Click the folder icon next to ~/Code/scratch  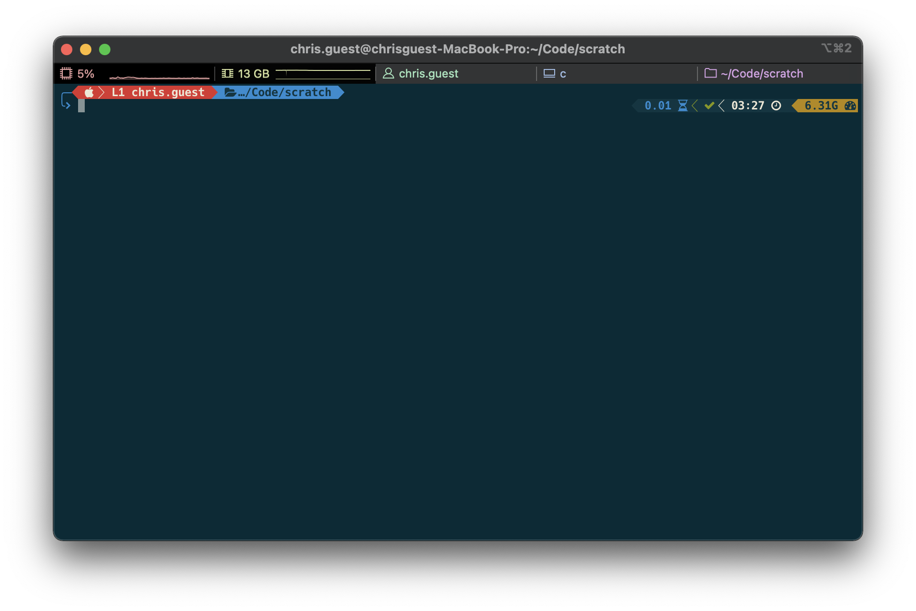[x=710, y=73]
